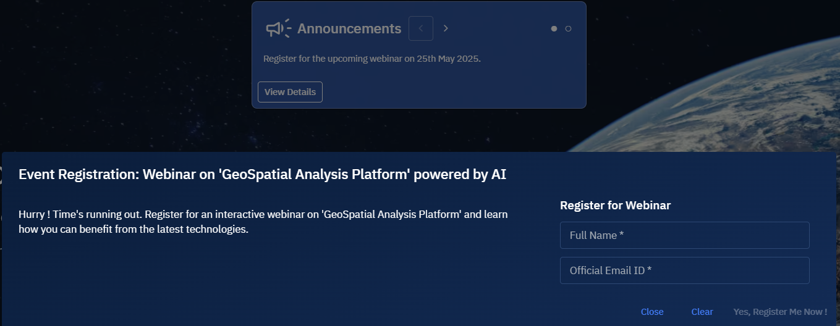Go to the previous announcement with left chevron
Viewport: 840px width, 326px height.
(x=421, y=28)
